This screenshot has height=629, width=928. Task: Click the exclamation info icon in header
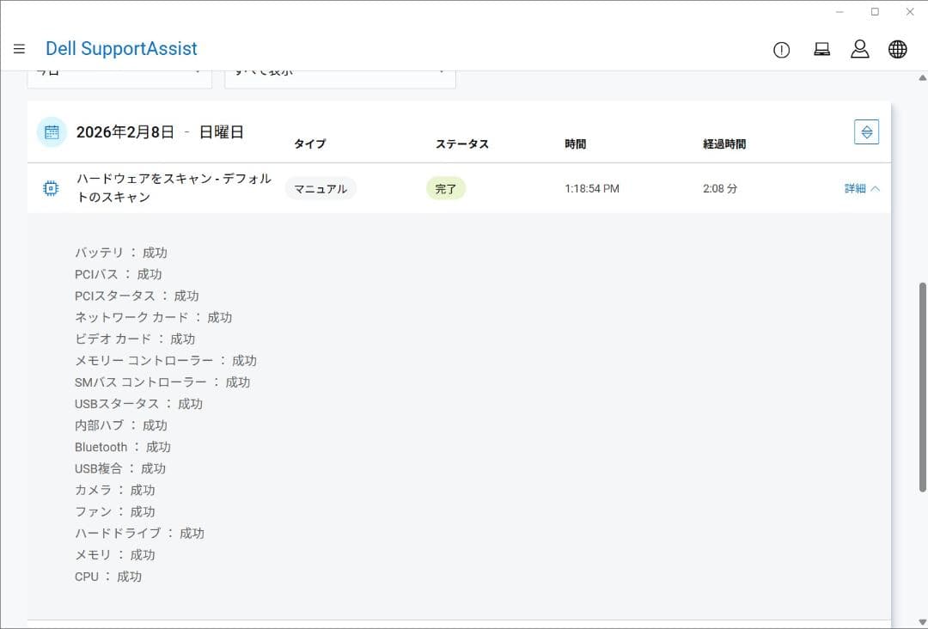781,50
